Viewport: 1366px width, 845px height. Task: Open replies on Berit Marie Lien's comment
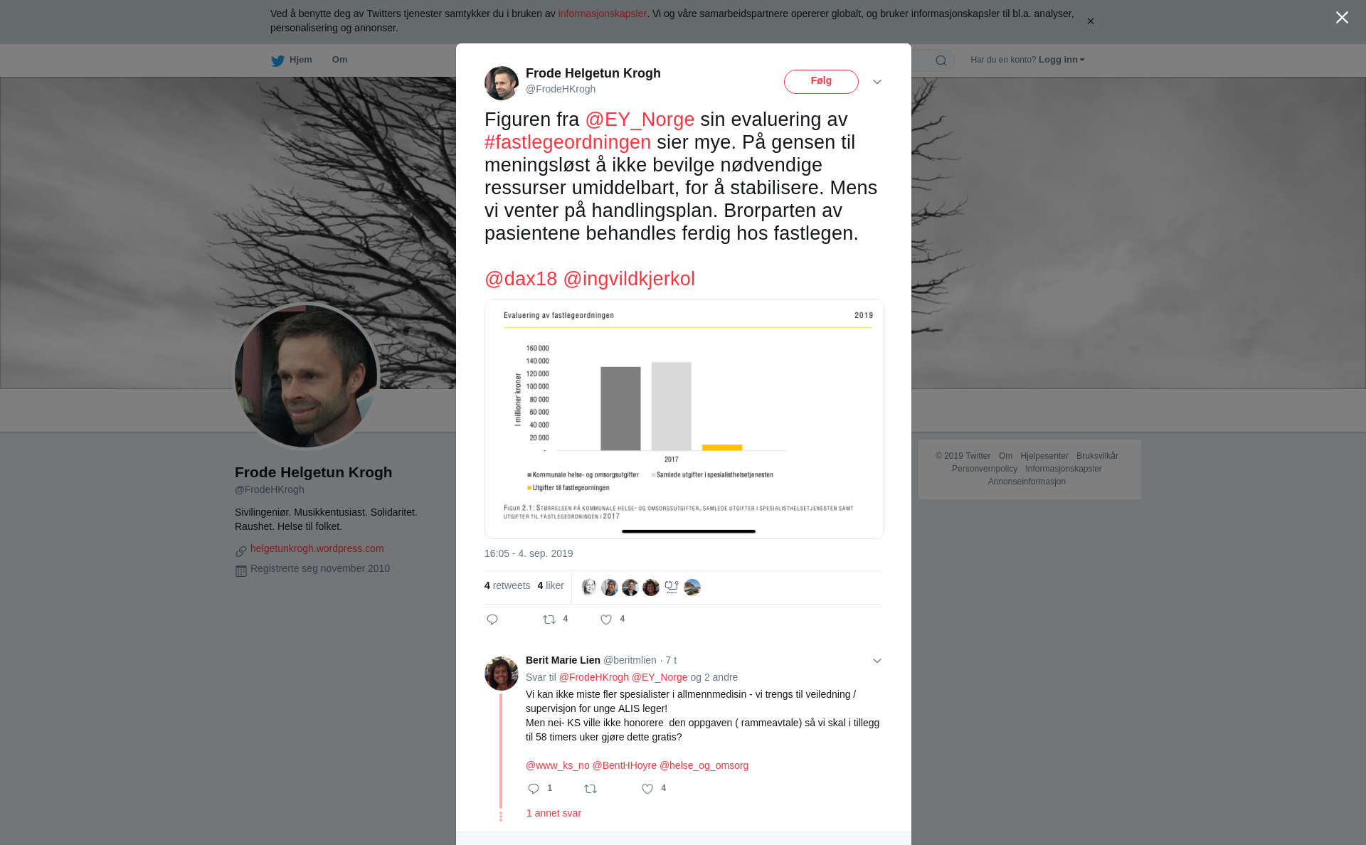(x=534, y=789)
